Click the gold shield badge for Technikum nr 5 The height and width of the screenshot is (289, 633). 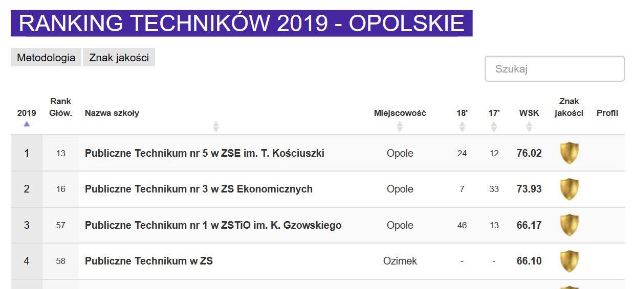(x=569, y=153)
